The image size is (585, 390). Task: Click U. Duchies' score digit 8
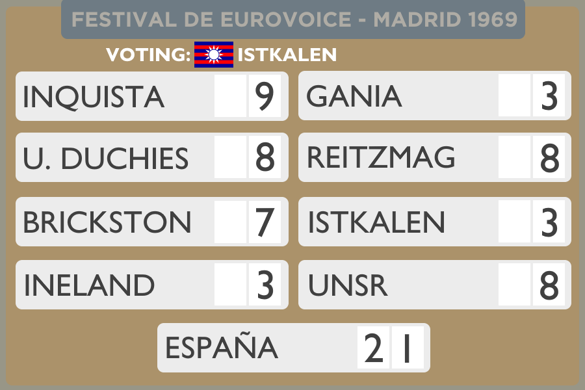(x=265, y=158)
